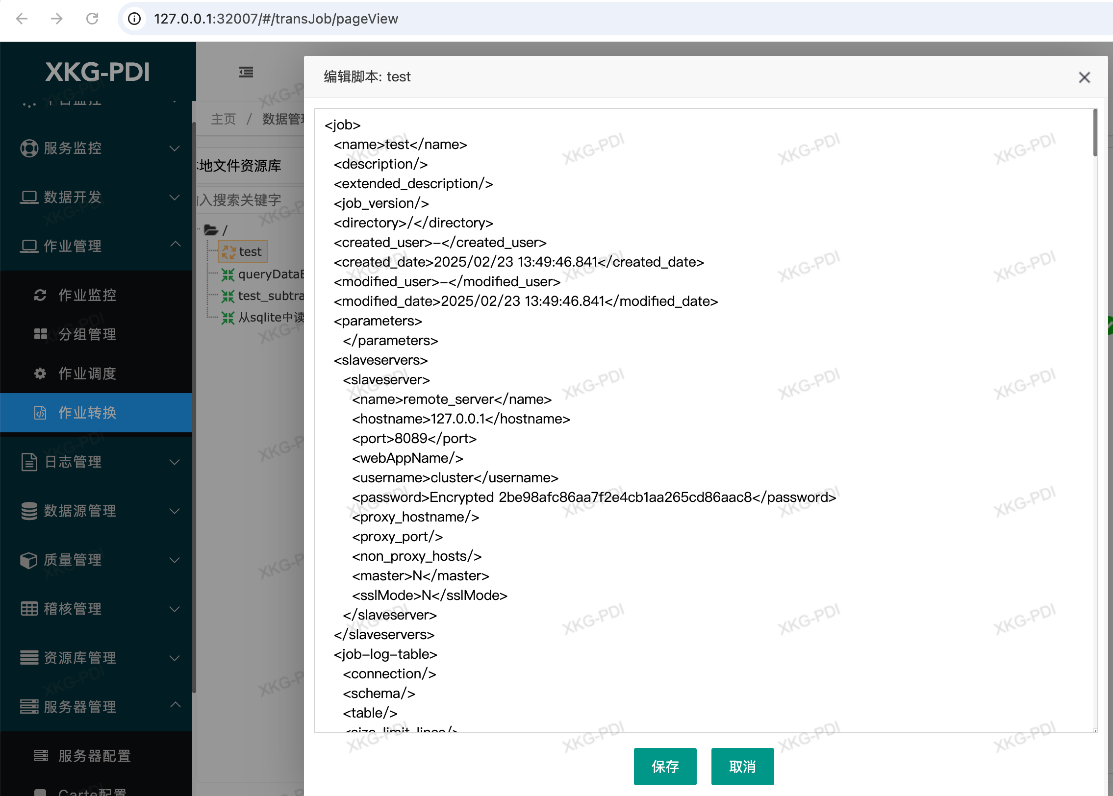Click the open folder root icon
The image size is (1113, 796).
211,230
